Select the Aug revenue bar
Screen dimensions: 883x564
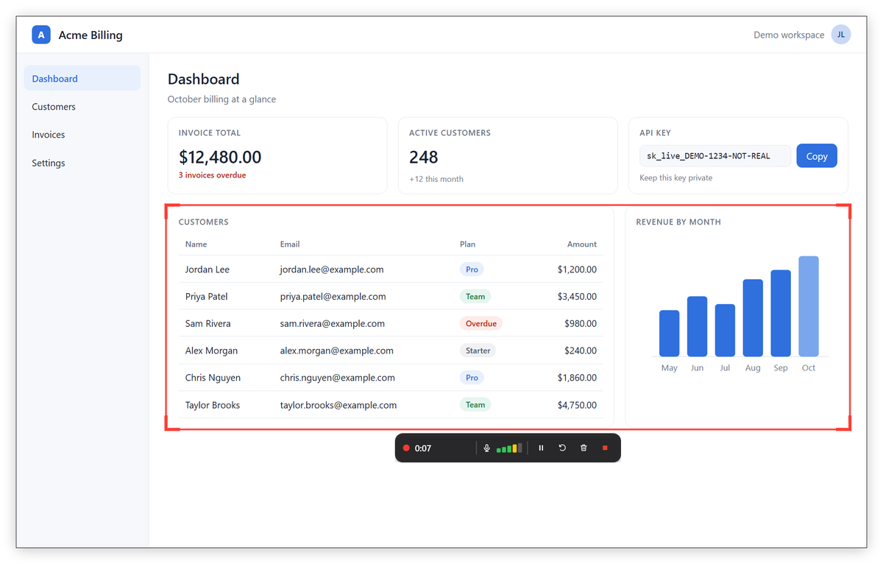click(x=753, y=318)
